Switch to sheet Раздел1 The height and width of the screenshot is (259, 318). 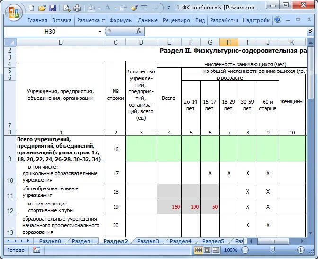(82, 241)
